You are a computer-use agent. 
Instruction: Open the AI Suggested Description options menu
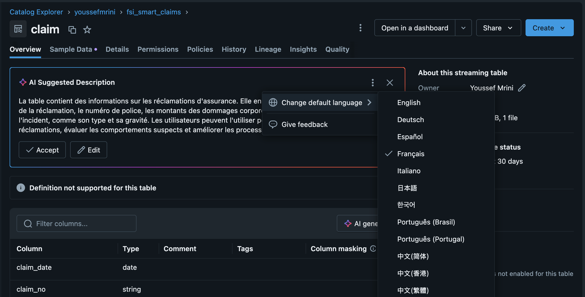(373, 83)
